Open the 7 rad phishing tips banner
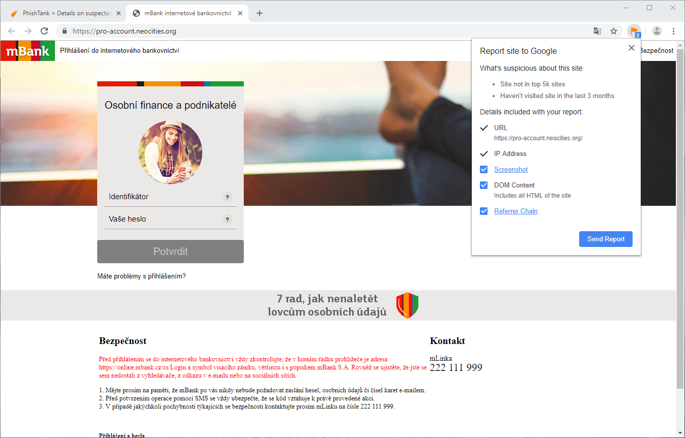685x438 pixels. (x=338, y=305)
